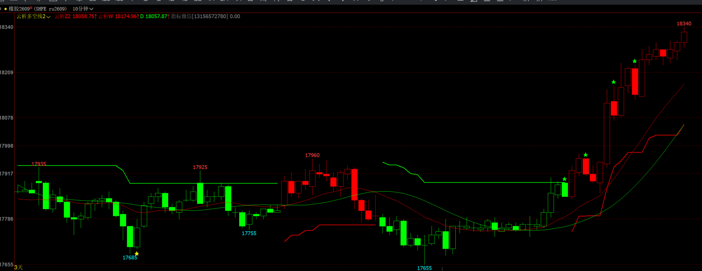Viewport: 702px width, 271px height.
Task: Click the 指标微信[13156572780] text
Action: (x=199, y=16)
